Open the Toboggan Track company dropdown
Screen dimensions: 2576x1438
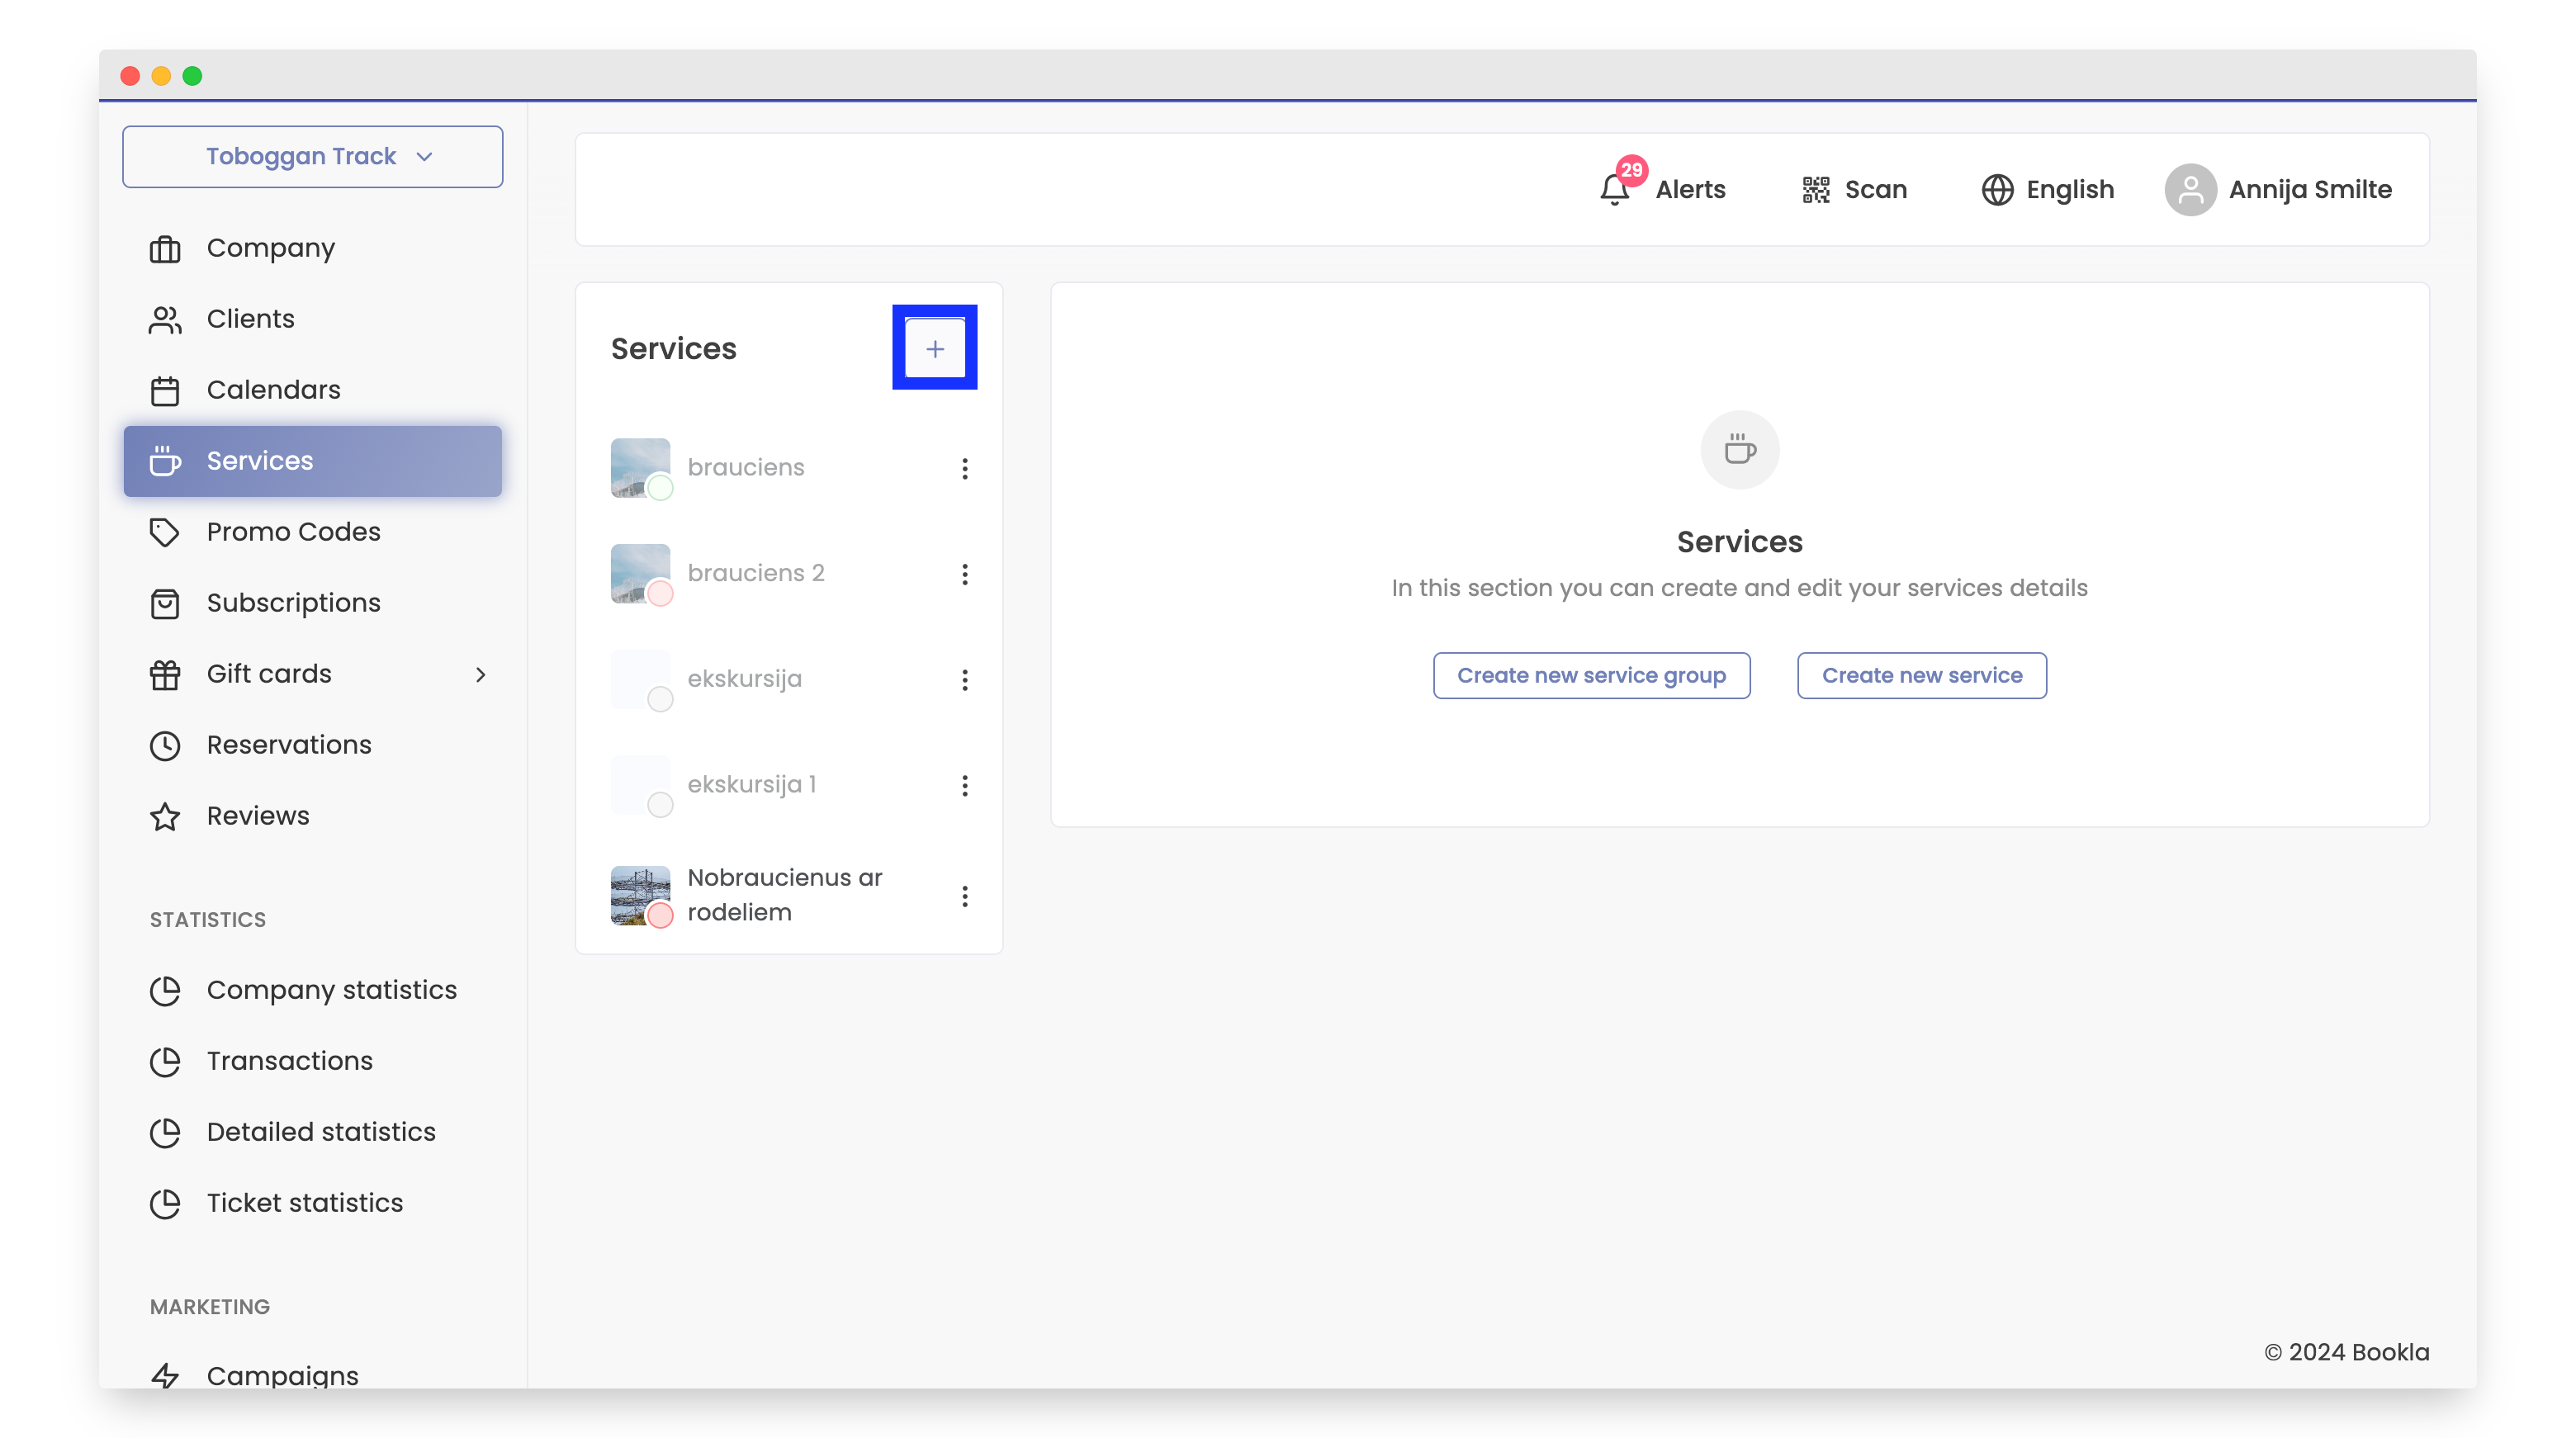312,156
